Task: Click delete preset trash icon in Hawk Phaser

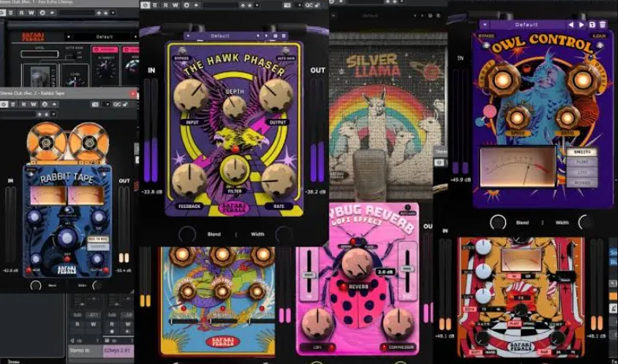Action: [283, 36]
